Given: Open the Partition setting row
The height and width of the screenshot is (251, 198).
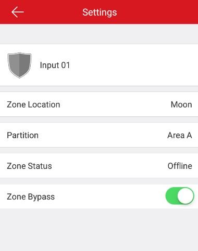Looking at the screenshot, I should (x=99, y=135).
